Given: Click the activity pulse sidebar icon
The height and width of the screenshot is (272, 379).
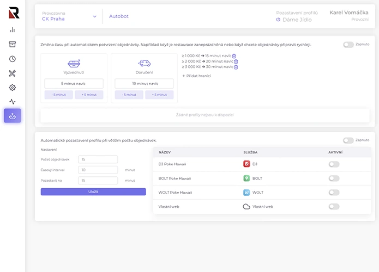Looking at the screenshot, I should 13,101.
